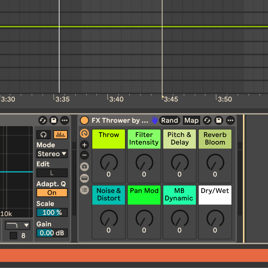The height and width of the screenshot is (268, 268).
Task: Show the rack chain list
Action: pyautogui.click(x=85, y=190)
